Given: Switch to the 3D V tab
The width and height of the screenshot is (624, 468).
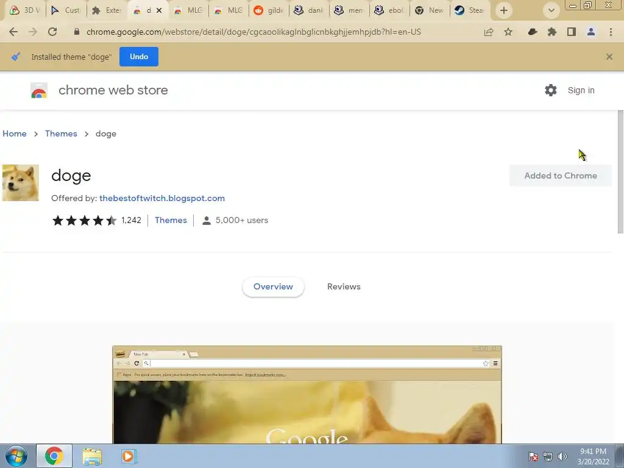Looking at the screenshot, I should click(x=24, y=10).
